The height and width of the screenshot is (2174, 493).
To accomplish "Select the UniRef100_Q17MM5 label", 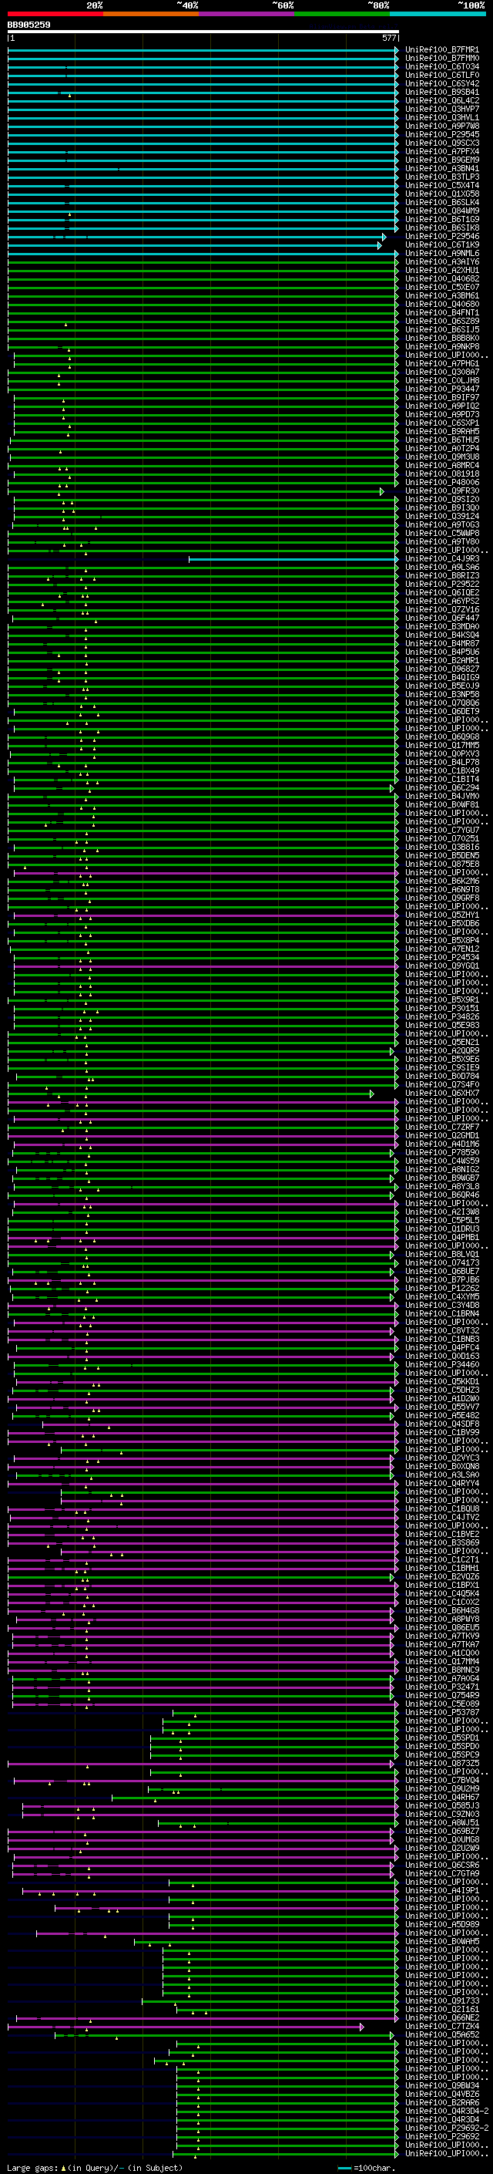I will (441, 745).
